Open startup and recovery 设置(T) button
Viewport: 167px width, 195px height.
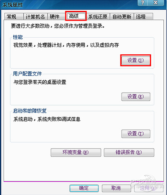[136, 134]
